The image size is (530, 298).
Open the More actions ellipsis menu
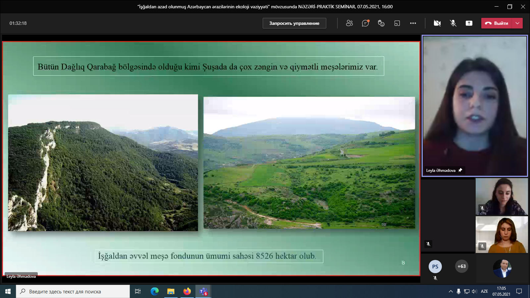tap(413, 23)
